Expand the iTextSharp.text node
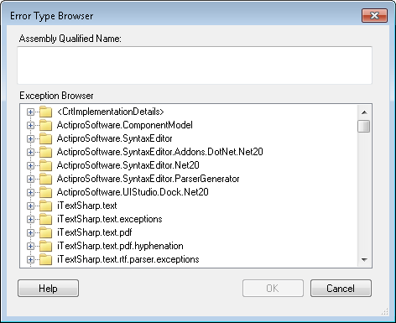 (30, 206)
